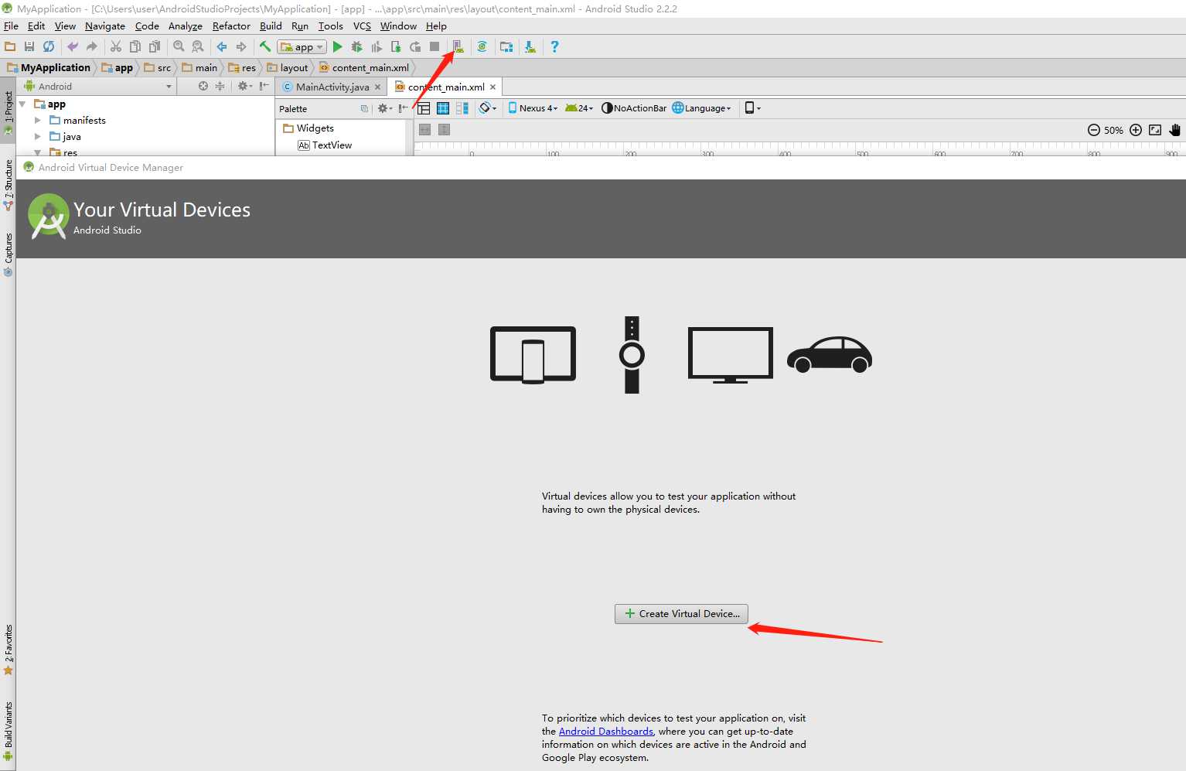Toggle the vertical expand layout button
This screenshot has height=771, width=1186.
pos(444,129)
